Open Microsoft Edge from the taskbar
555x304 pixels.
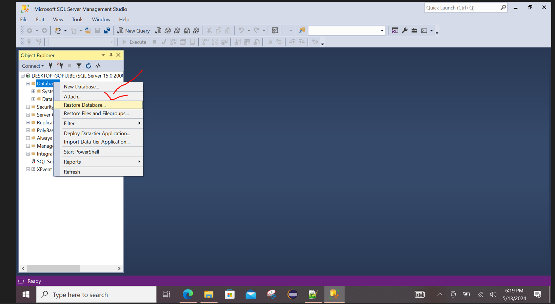pyautogui.click(x=188, y=295)
